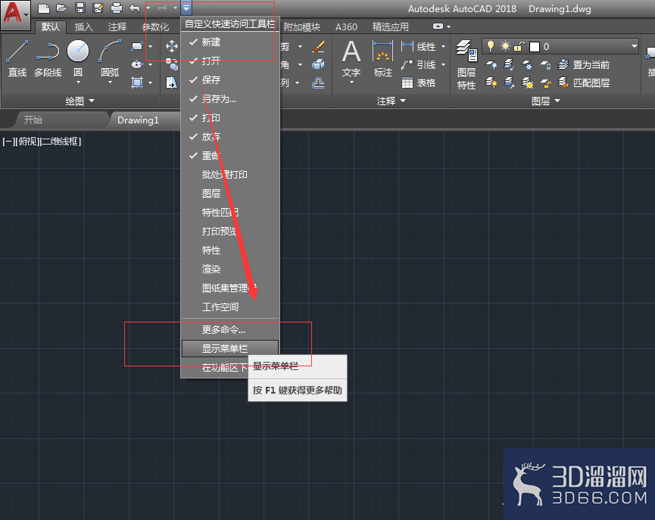Uncheck 新建 in the toolbar menu
This screenshot has width=655, height=520.
pos(230,42)
